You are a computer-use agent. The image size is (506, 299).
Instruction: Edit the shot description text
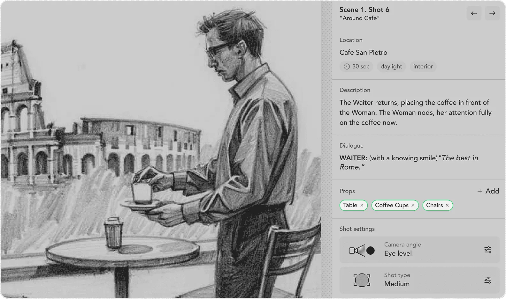click(415, 113)
